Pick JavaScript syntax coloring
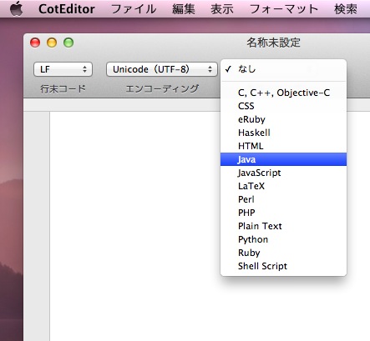 click(x=283, y=173)
